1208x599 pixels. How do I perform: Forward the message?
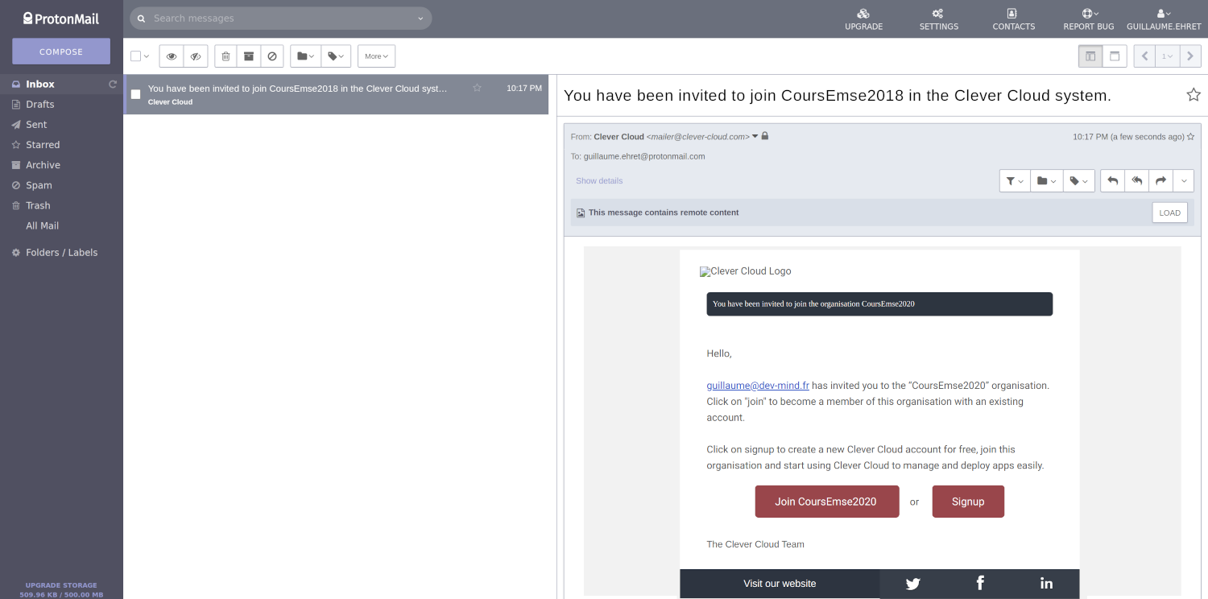pos(1160,181)
